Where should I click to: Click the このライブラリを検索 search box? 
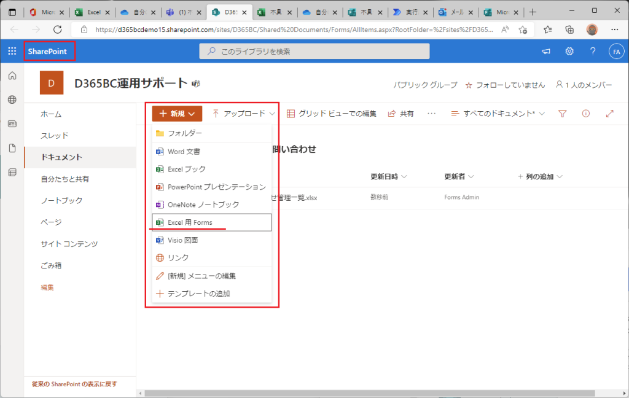(314, 52)
